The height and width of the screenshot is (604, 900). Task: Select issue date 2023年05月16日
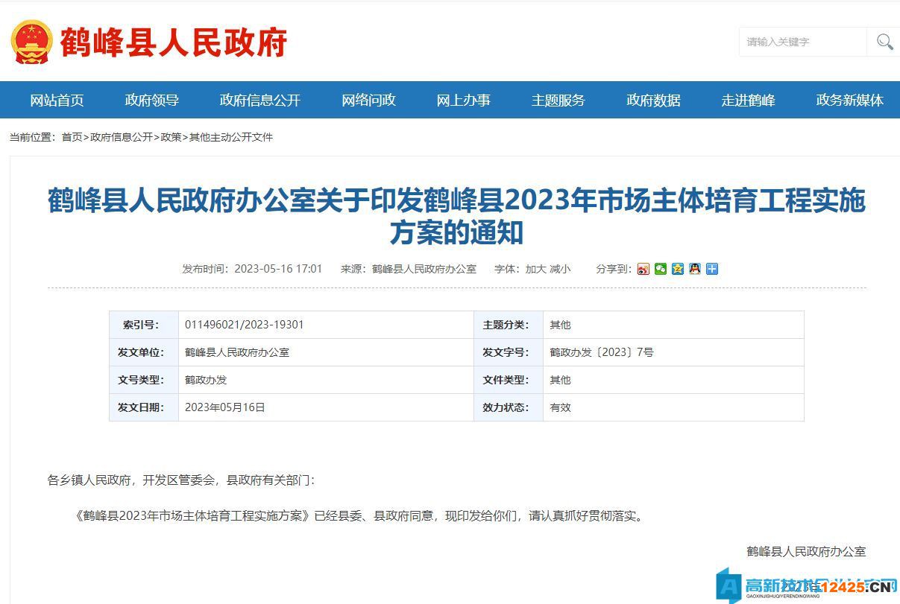(225, 407)
